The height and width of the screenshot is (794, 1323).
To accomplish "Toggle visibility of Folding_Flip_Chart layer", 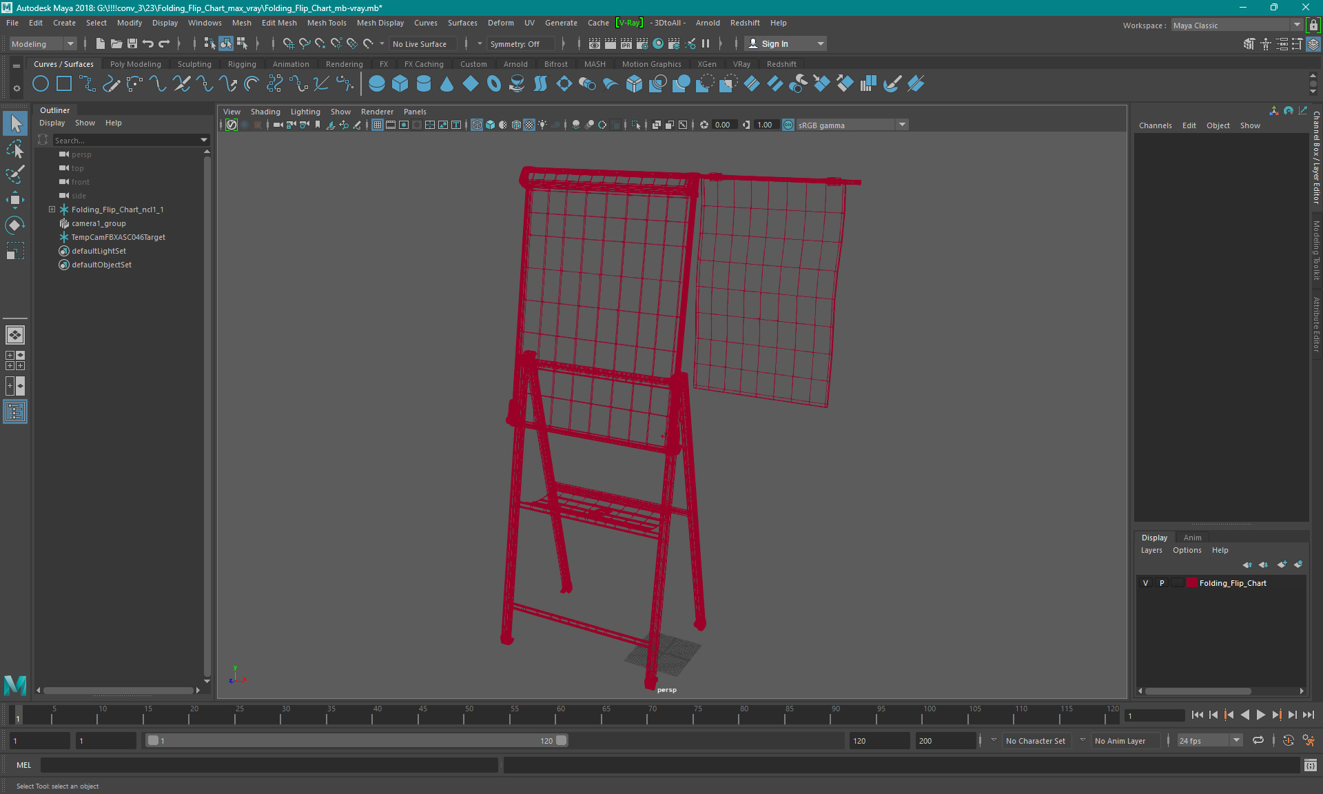I will click(x=1147, y=583).
